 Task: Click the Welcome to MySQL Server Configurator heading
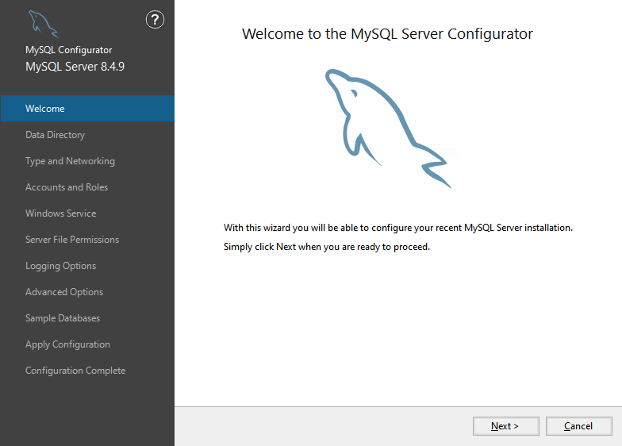click(x=387, y=34)
